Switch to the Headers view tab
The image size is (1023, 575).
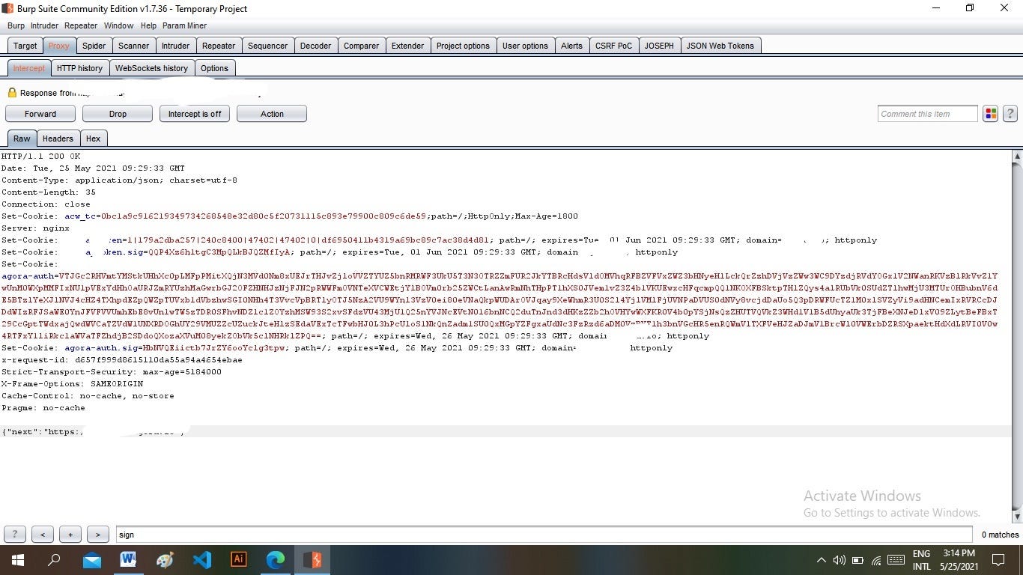click(58, 139)
